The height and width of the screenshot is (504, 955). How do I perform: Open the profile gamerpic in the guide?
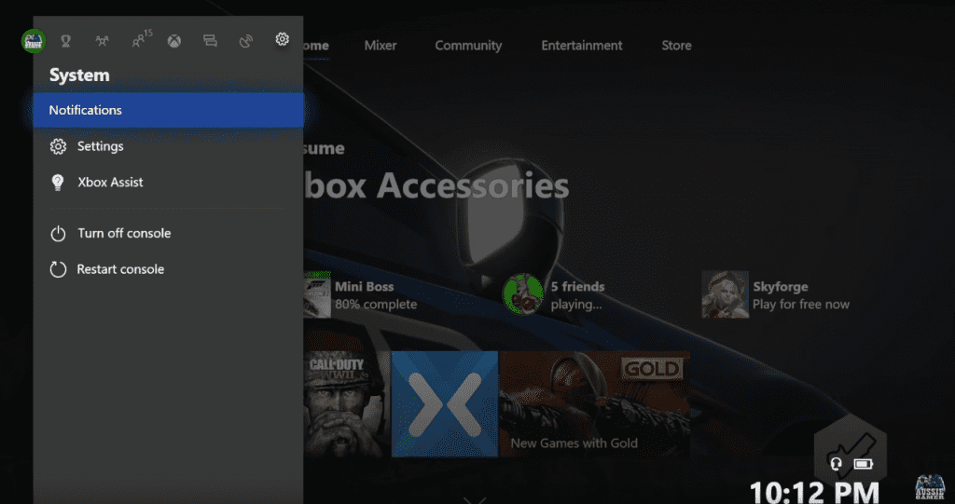click(x=33, y=41)
